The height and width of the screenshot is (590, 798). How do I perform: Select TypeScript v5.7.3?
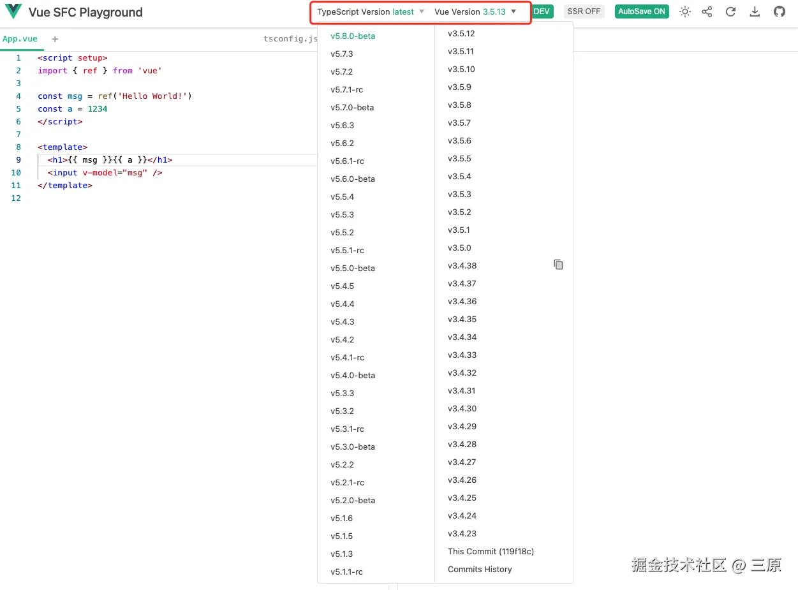pos(342,54)
